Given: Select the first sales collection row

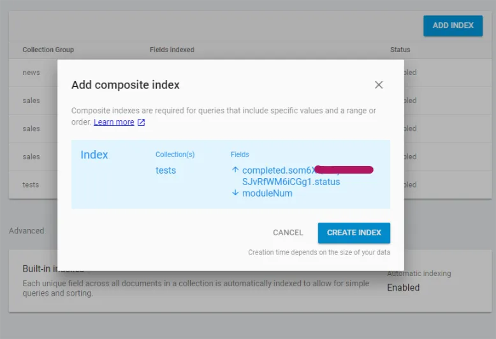Looking at the screenshot, I should (x=31, y=100).
